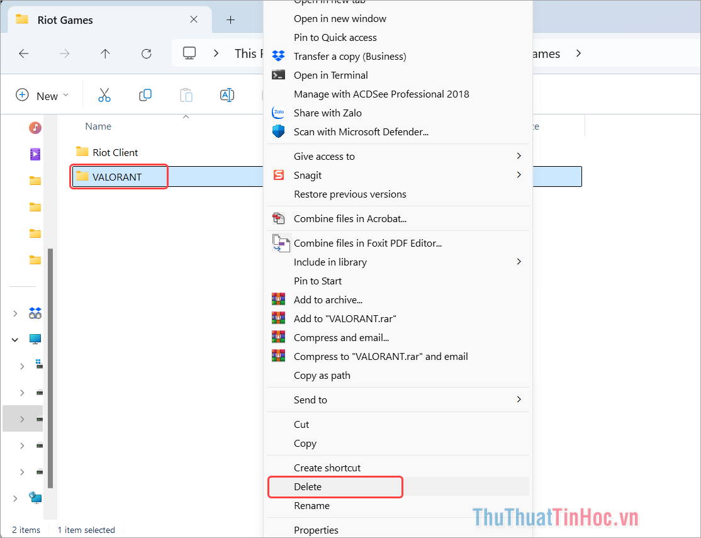Collapse the This PC tree in the sidebar
This screenshot has width=701, height=538.
coord(14,339)
